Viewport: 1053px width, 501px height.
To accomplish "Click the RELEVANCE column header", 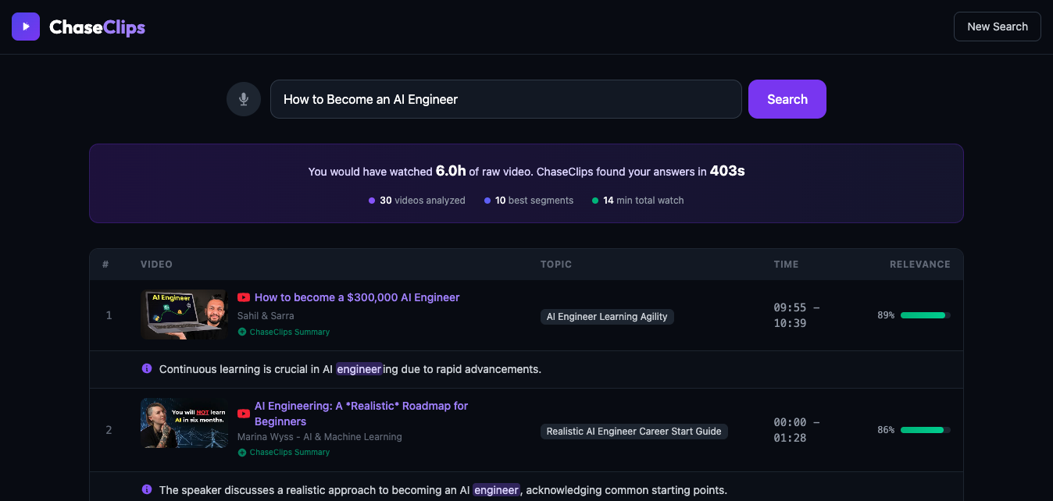I will pos(920,265).
